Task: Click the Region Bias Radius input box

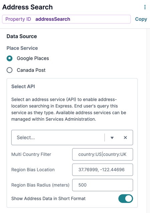Action: (103, 185)
